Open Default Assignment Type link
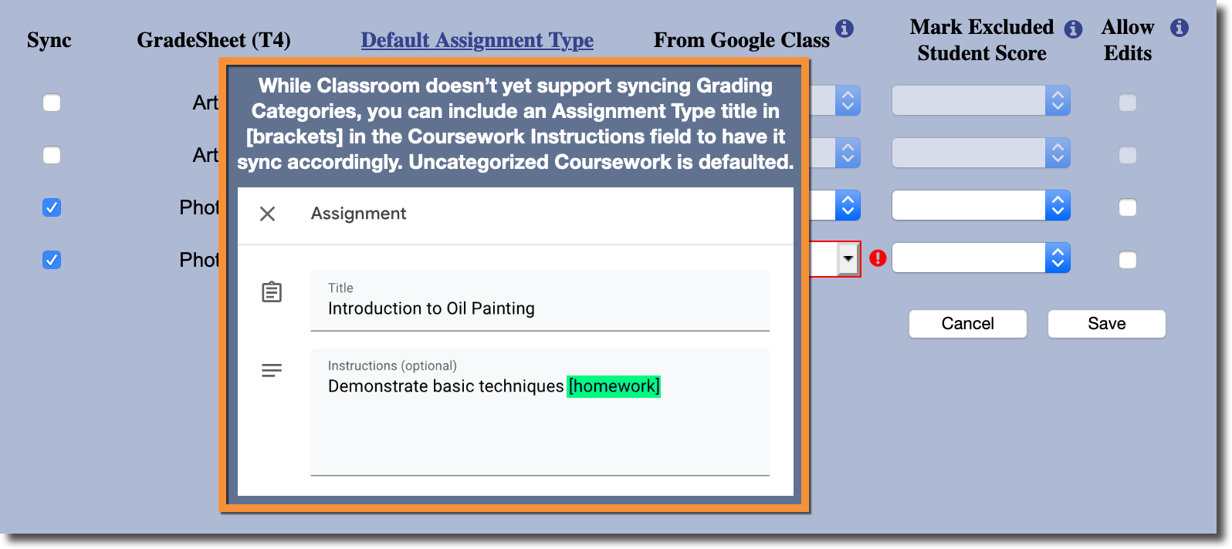The image size is (1232, 549). [477, 40]
